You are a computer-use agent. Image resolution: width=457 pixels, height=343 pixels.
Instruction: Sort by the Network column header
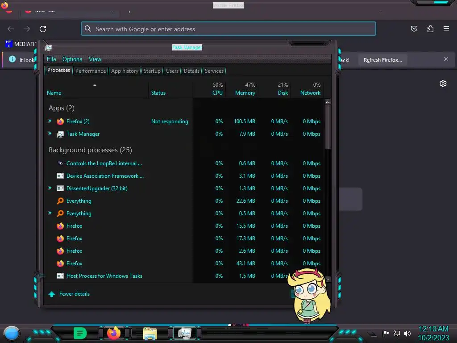click(x=307, y=89)
